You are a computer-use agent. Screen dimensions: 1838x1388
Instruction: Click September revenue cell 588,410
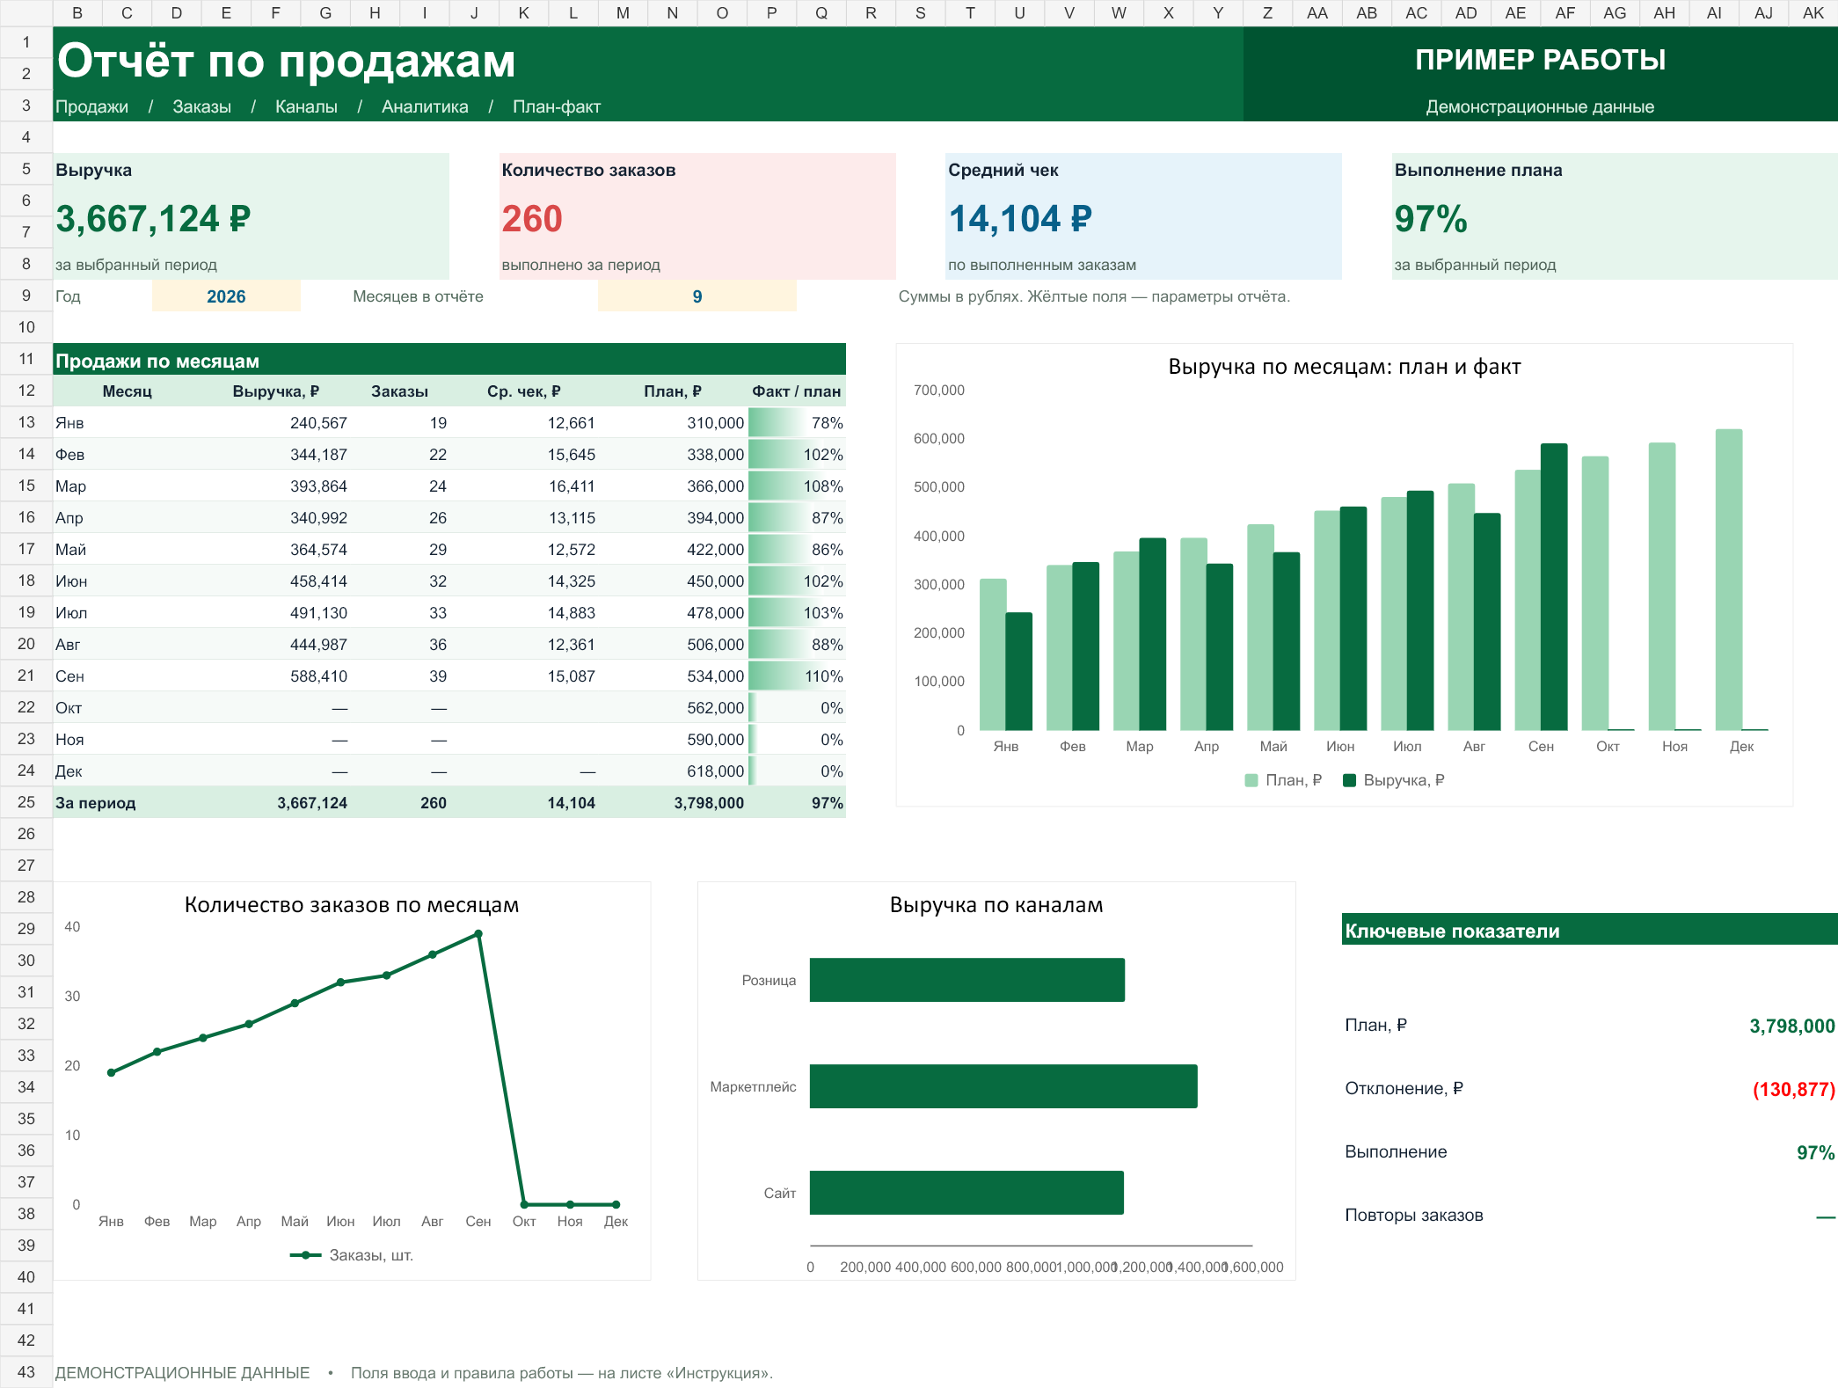pyautogui.click(x=318, y=676)
